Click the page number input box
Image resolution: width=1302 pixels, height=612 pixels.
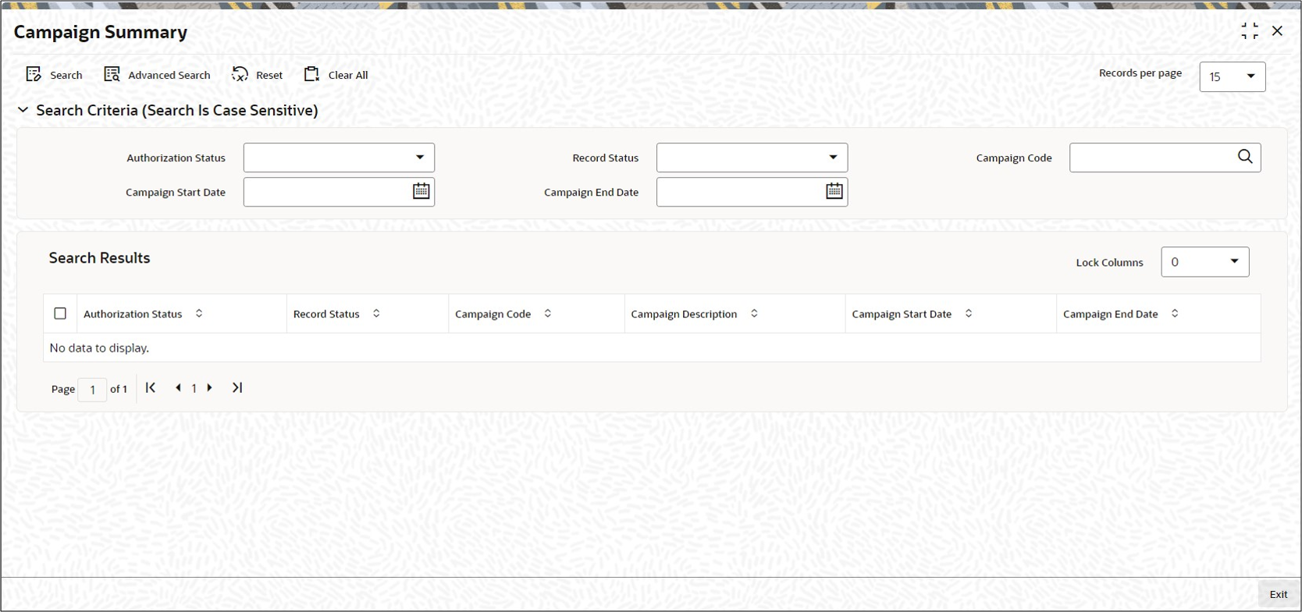pos(92,389)
